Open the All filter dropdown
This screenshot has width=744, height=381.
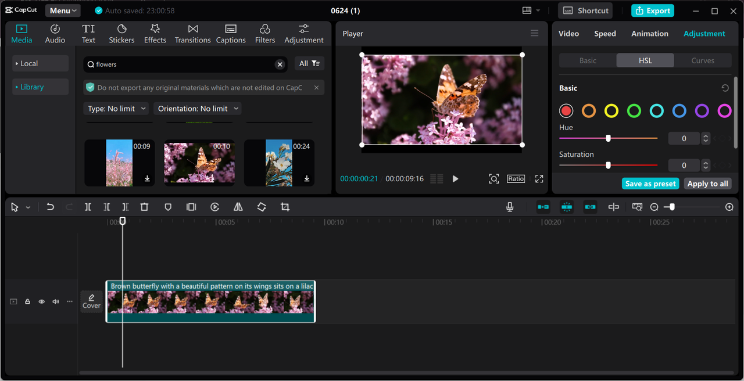point(309,64)
